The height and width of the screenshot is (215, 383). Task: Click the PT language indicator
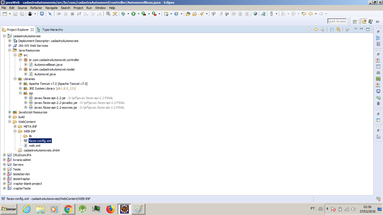[x=313, y=209]
